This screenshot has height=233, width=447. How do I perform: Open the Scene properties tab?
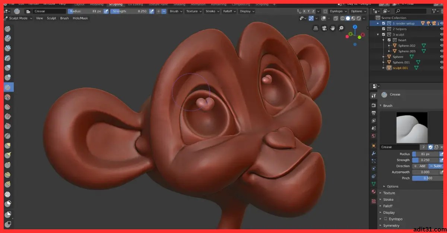[x=374, y=128]
